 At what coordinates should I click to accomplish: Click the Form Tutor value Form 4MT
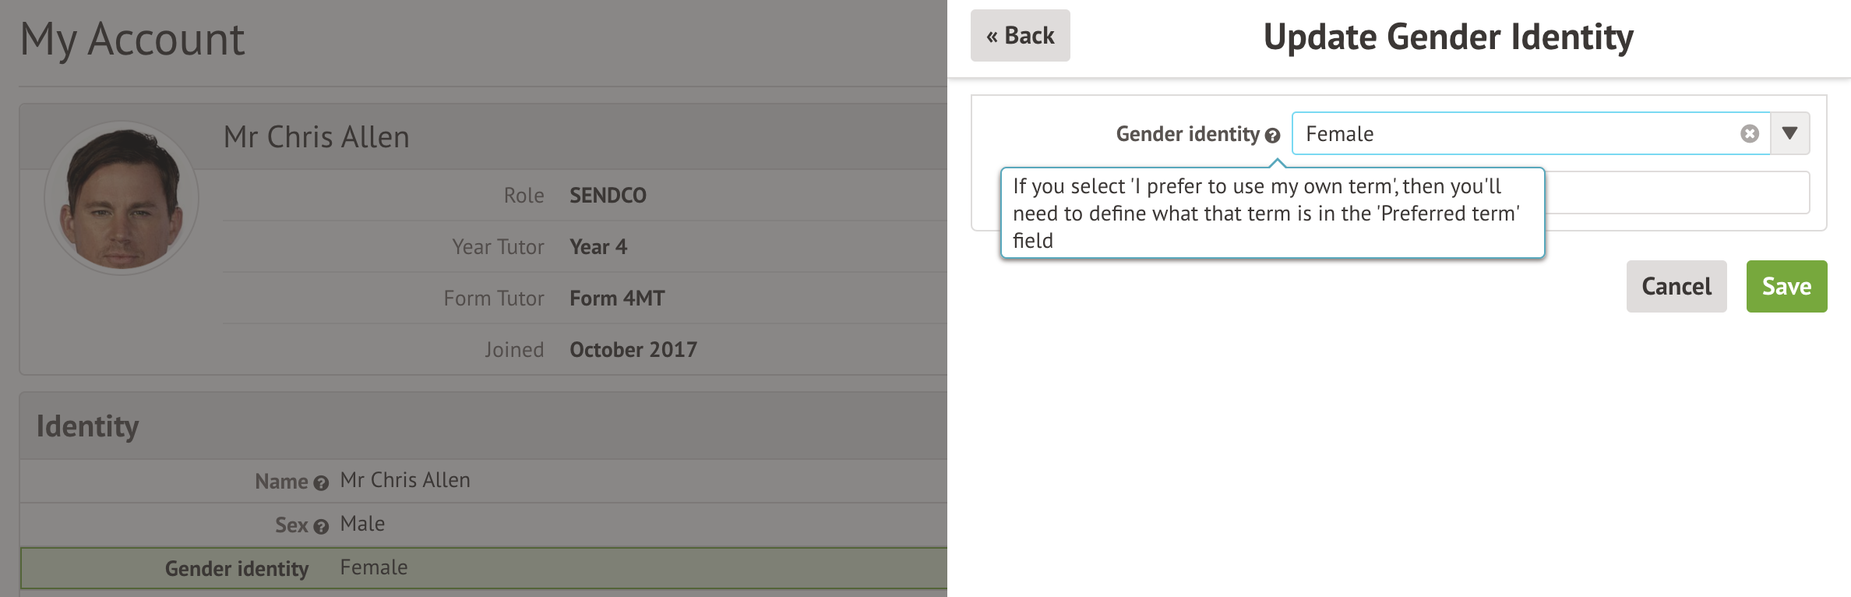point(617,298)
